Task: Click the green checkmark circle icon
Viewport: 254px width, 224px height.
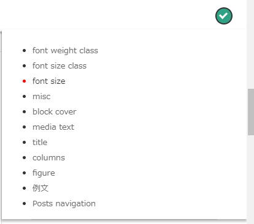Action: 224,16
